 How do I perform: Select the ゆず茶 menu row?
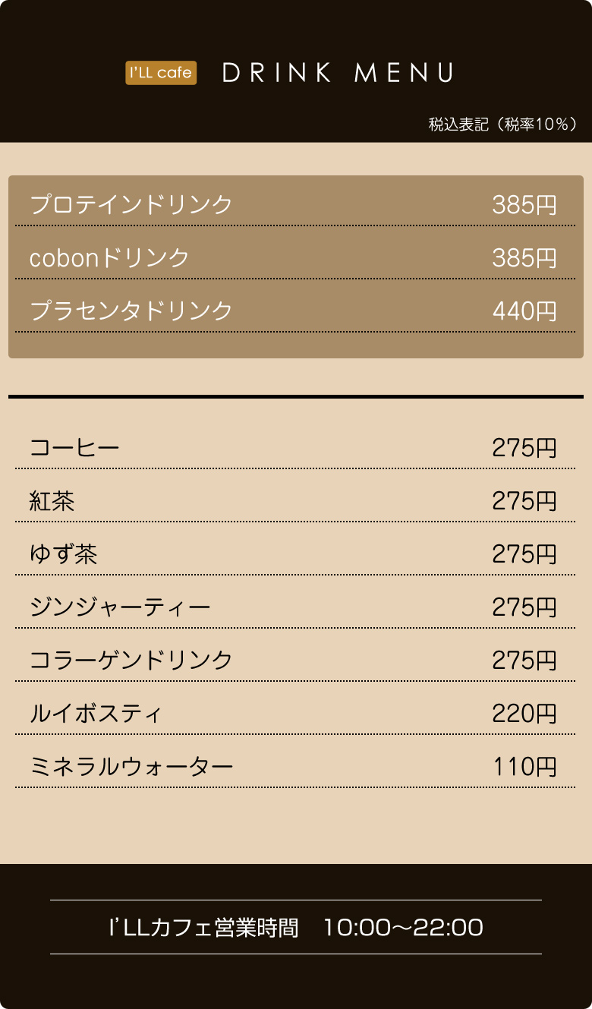pyautogui.click(x=294, y=553)
